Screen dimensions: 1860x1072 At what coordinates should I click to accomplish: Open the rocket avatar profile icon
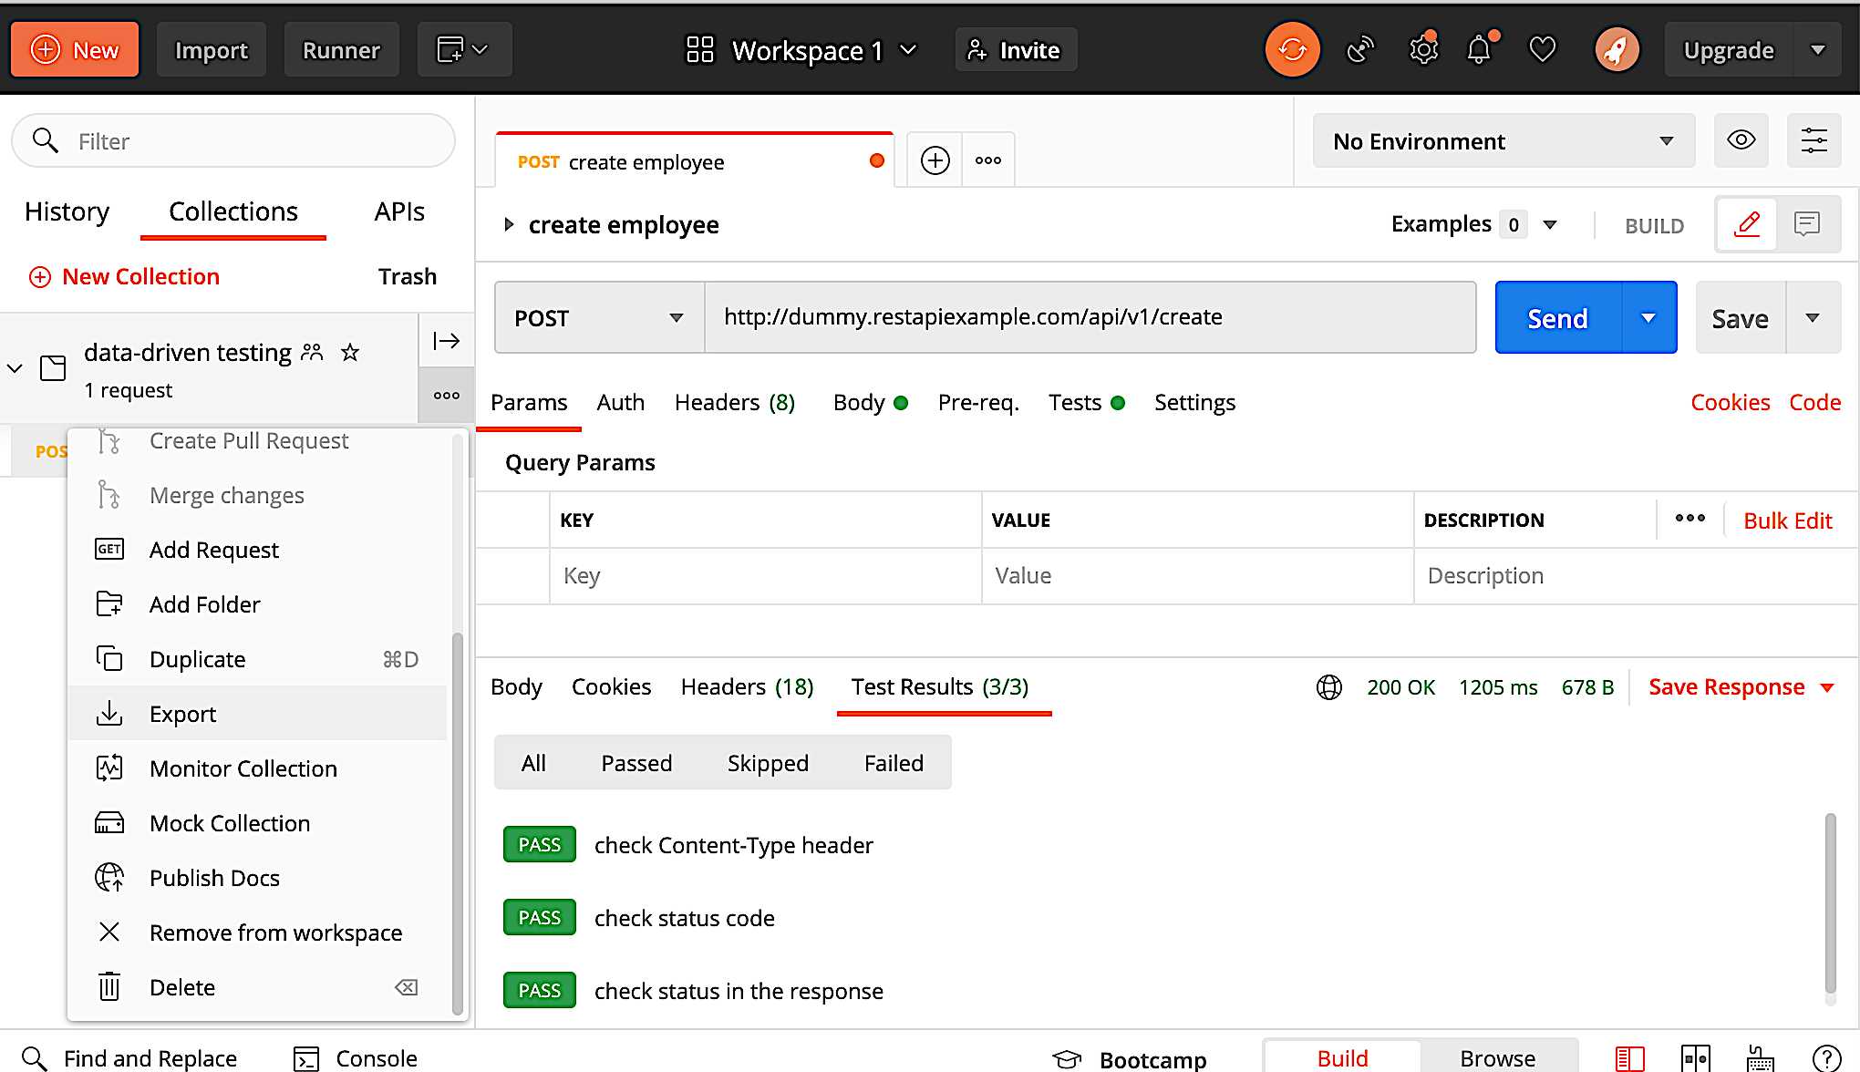[x=1617, y=49]
